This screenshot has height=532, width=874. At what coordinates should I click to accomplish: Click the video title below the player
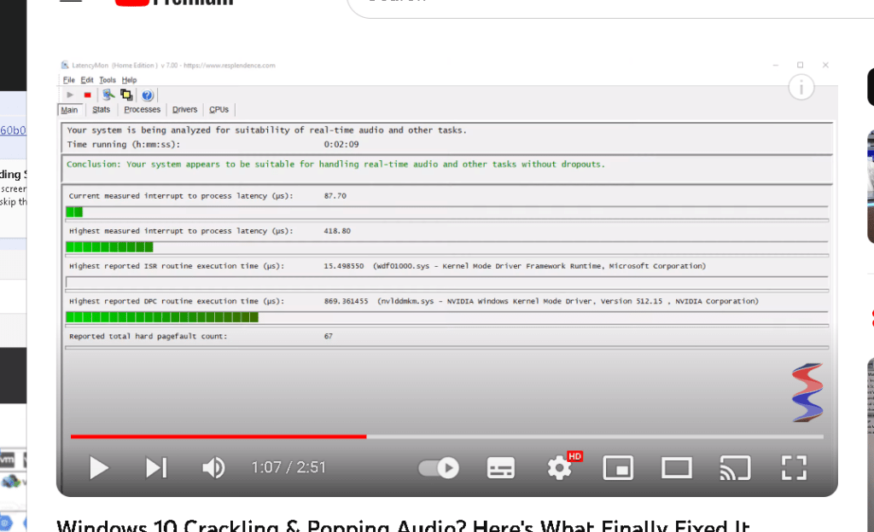[x=403, y=525]
